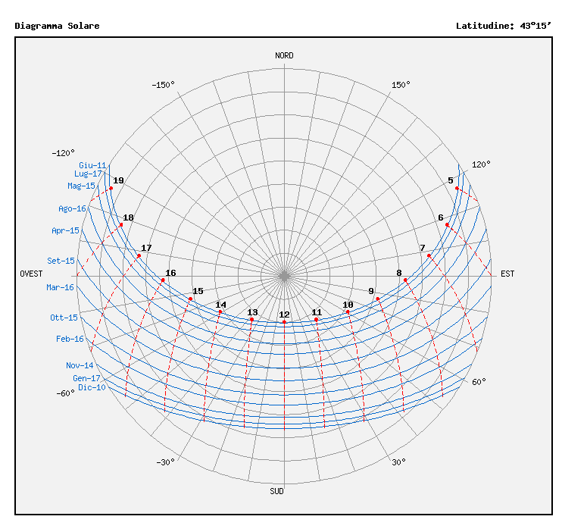The image size is (562, 532).
Task: Click the OVEST direction label
Action: [x=31, y=274]
